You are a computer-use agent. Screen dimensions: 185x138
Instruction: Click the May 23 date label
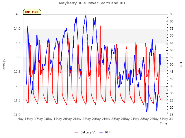click(x=90, y=119)
